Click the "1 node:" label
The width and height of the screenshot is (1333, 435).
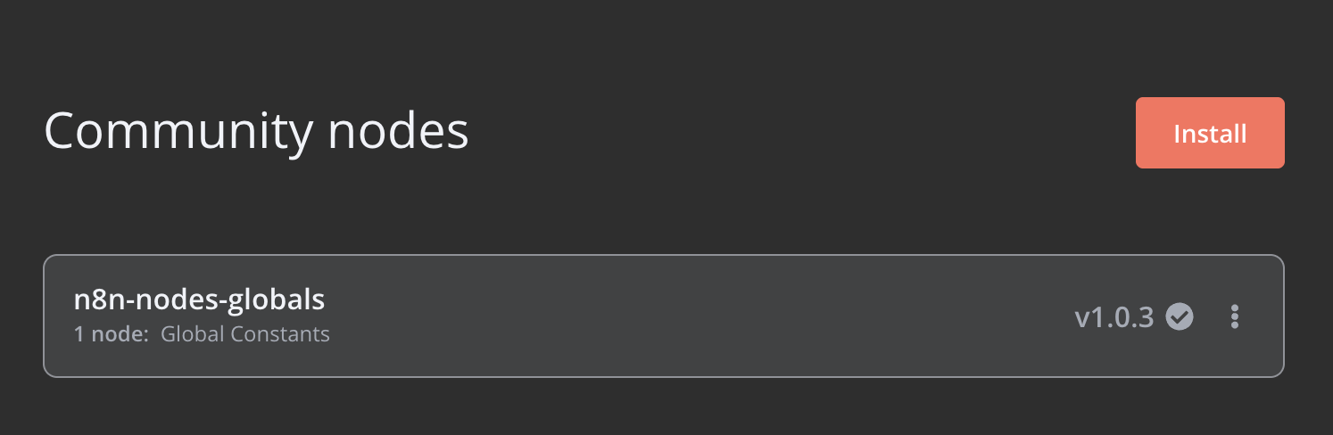tap(112, 335)
